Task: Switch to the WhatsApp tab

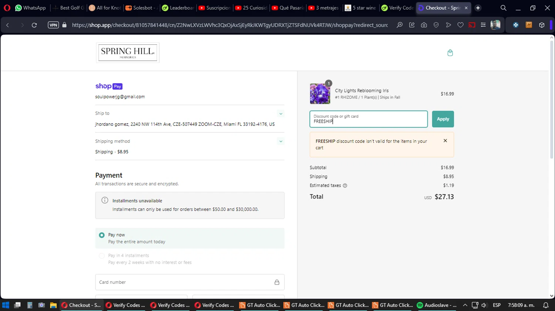Action: [30, 8]
